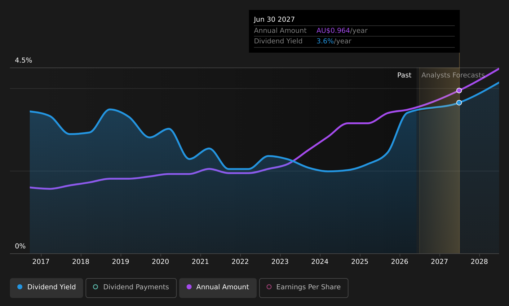This screenshot has width=509, height=306.
Task: Click the AU$0.964 annual amount value
Action: tap(333, 31)
